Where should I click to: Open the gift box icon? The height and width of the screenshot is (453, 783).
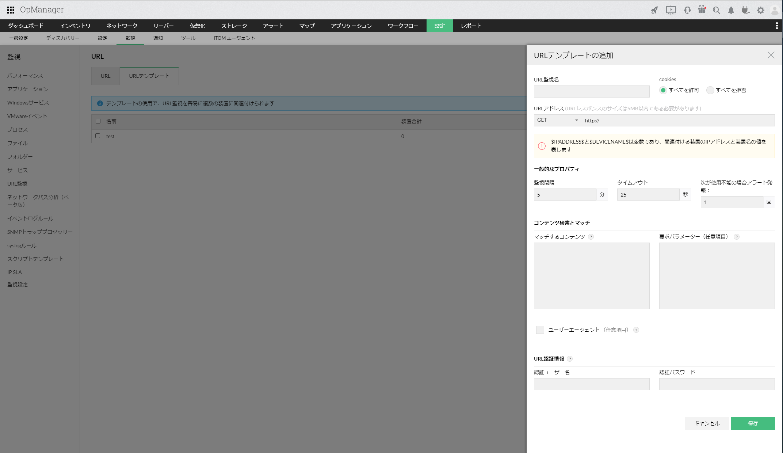coord(702,9)
